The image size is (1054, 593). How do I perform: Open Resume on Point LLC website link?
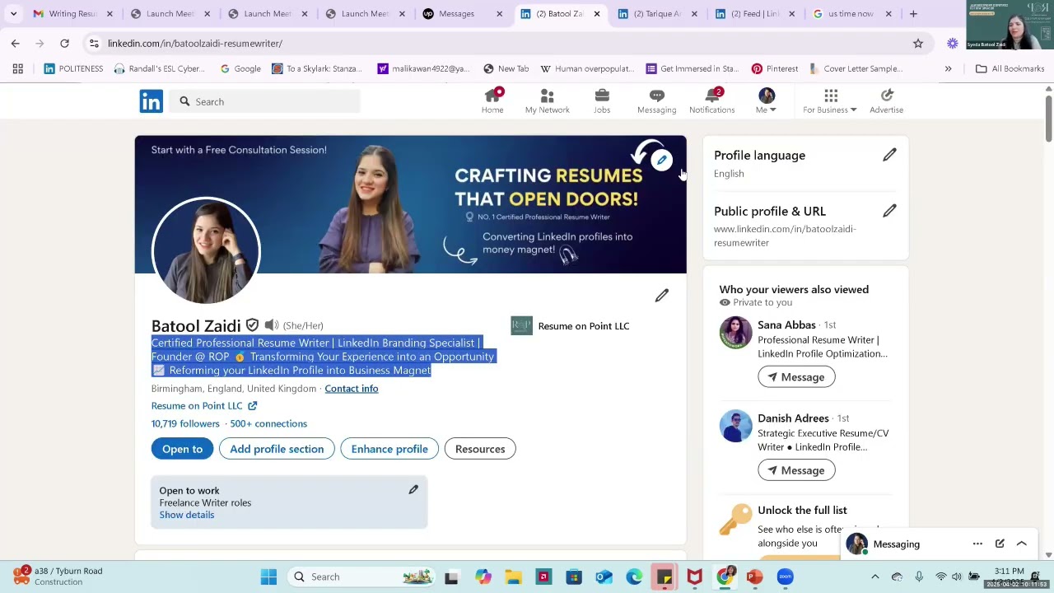203,406
